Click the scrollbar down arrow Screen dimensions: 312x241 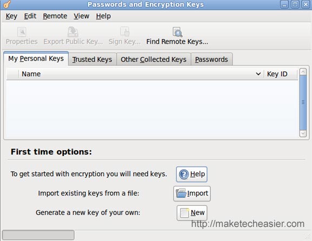pos(303,133)
